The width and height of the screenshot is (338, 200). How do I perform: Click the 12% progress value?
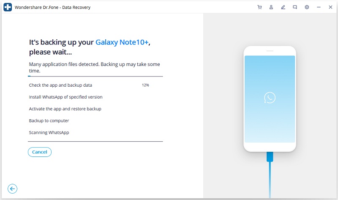145,85
